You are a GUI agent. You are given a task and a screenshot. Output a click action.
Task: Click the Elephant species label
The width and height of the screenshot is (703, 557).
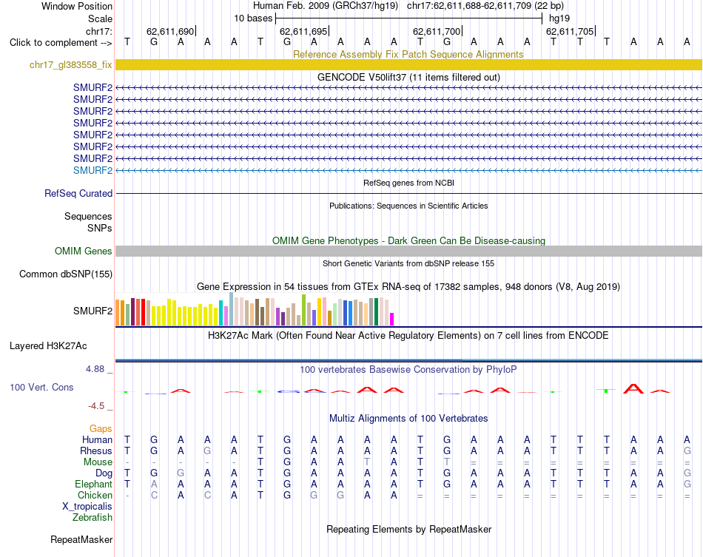pos(93,485)
